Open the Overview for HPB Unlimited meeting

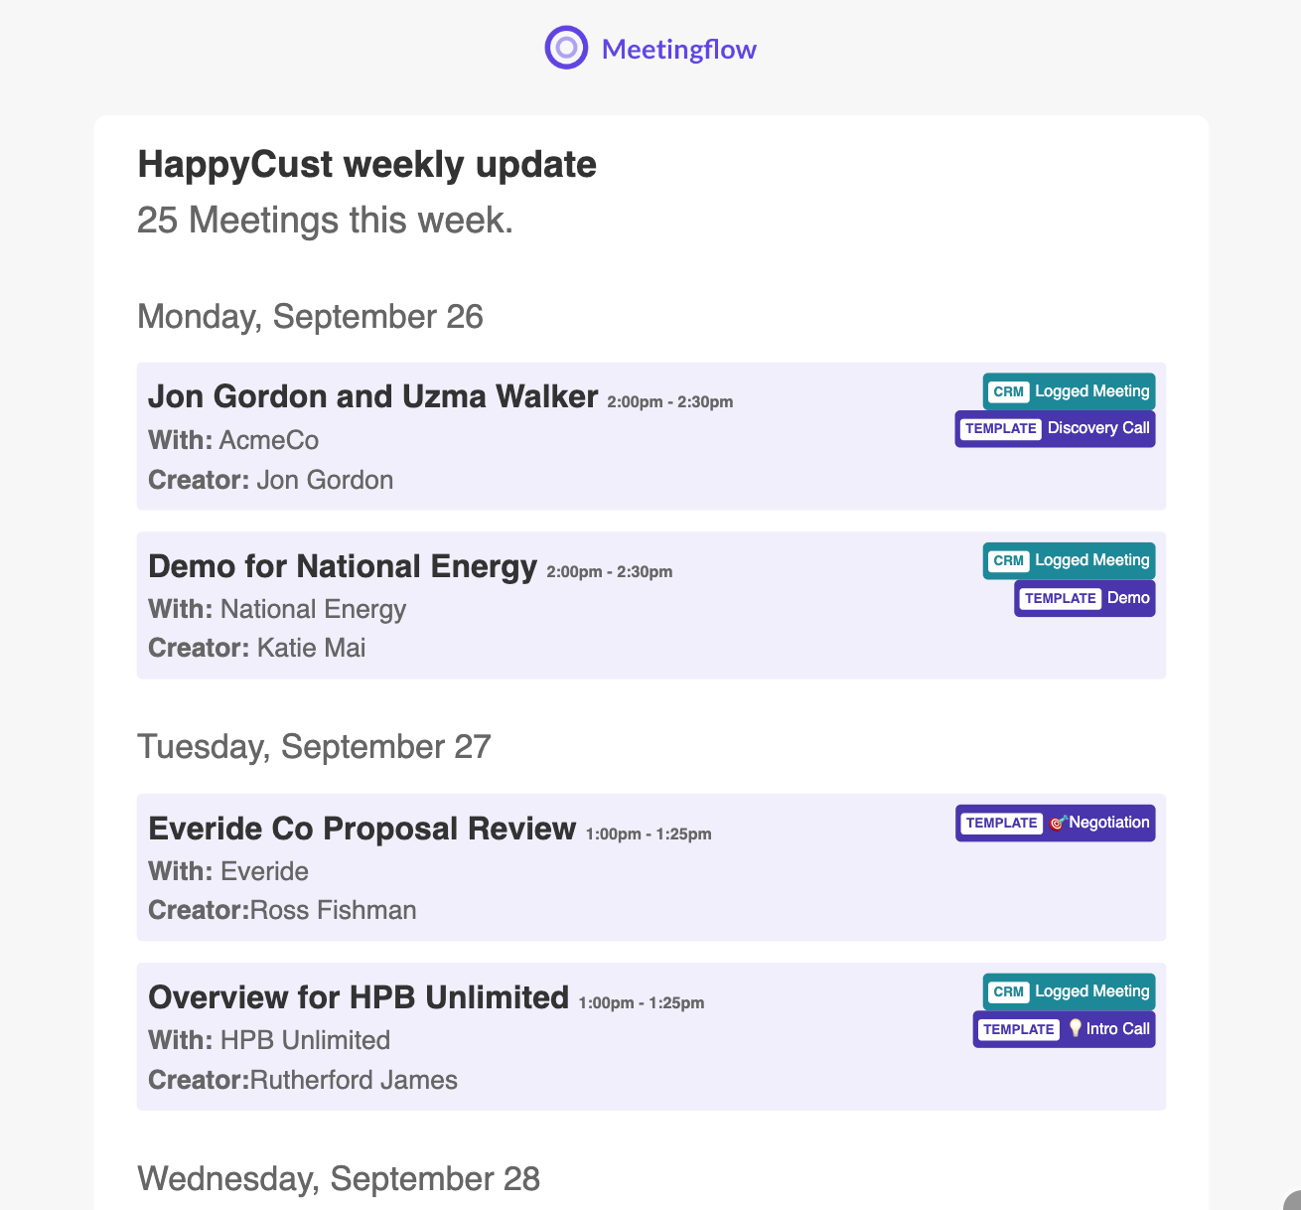(359, 997)
